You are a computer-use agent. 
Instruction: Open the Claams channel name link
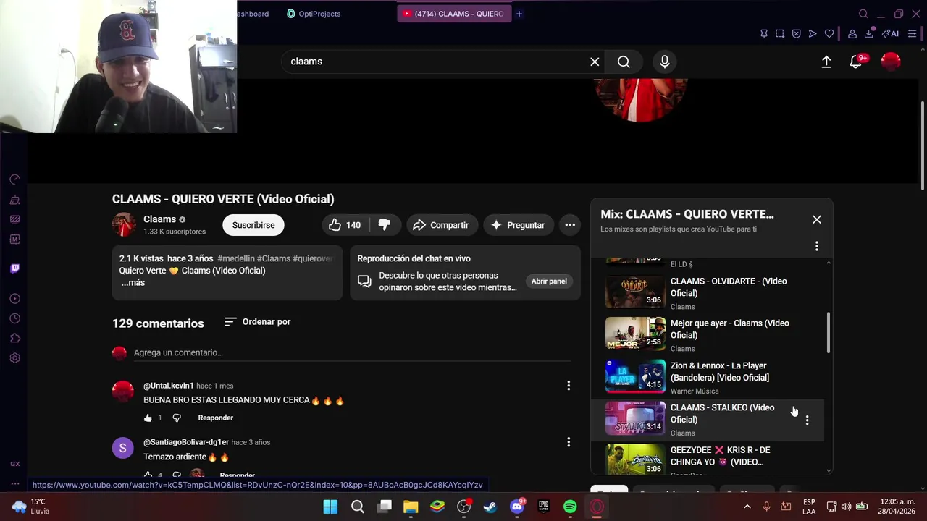(x=159, y=219)
